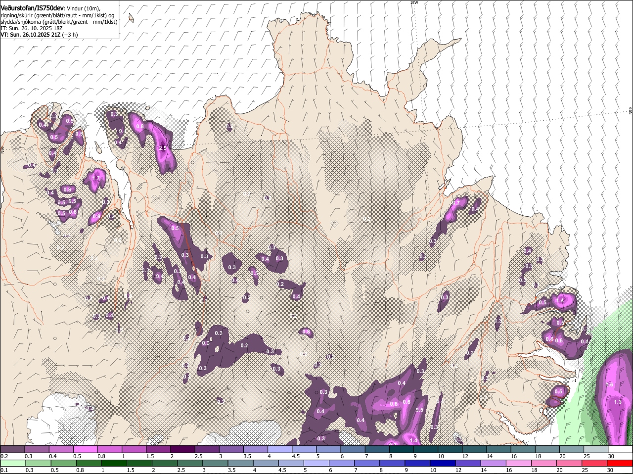Select the deep blue 10 swatch in lower scale
This screenshot has width=633, height=474.
tap(443, 463)
